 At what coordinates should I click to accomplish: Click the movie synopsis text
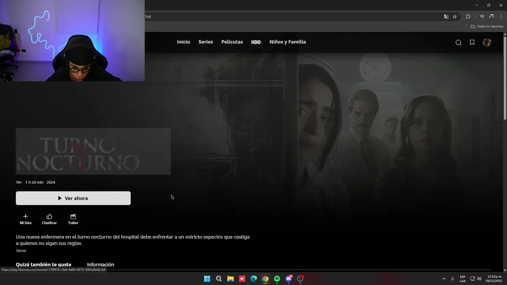click(x=133, y=240)
